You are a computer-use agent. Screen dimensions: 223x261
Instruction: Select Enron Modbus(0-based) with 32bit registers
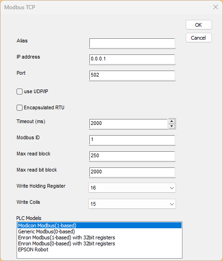point(100,243)
